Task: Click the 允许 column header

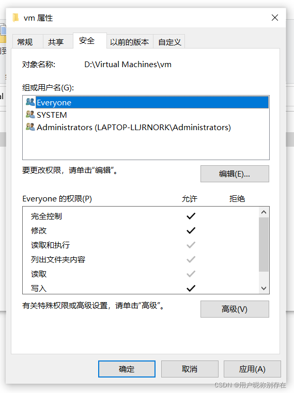Action: (x=190, y=199)
